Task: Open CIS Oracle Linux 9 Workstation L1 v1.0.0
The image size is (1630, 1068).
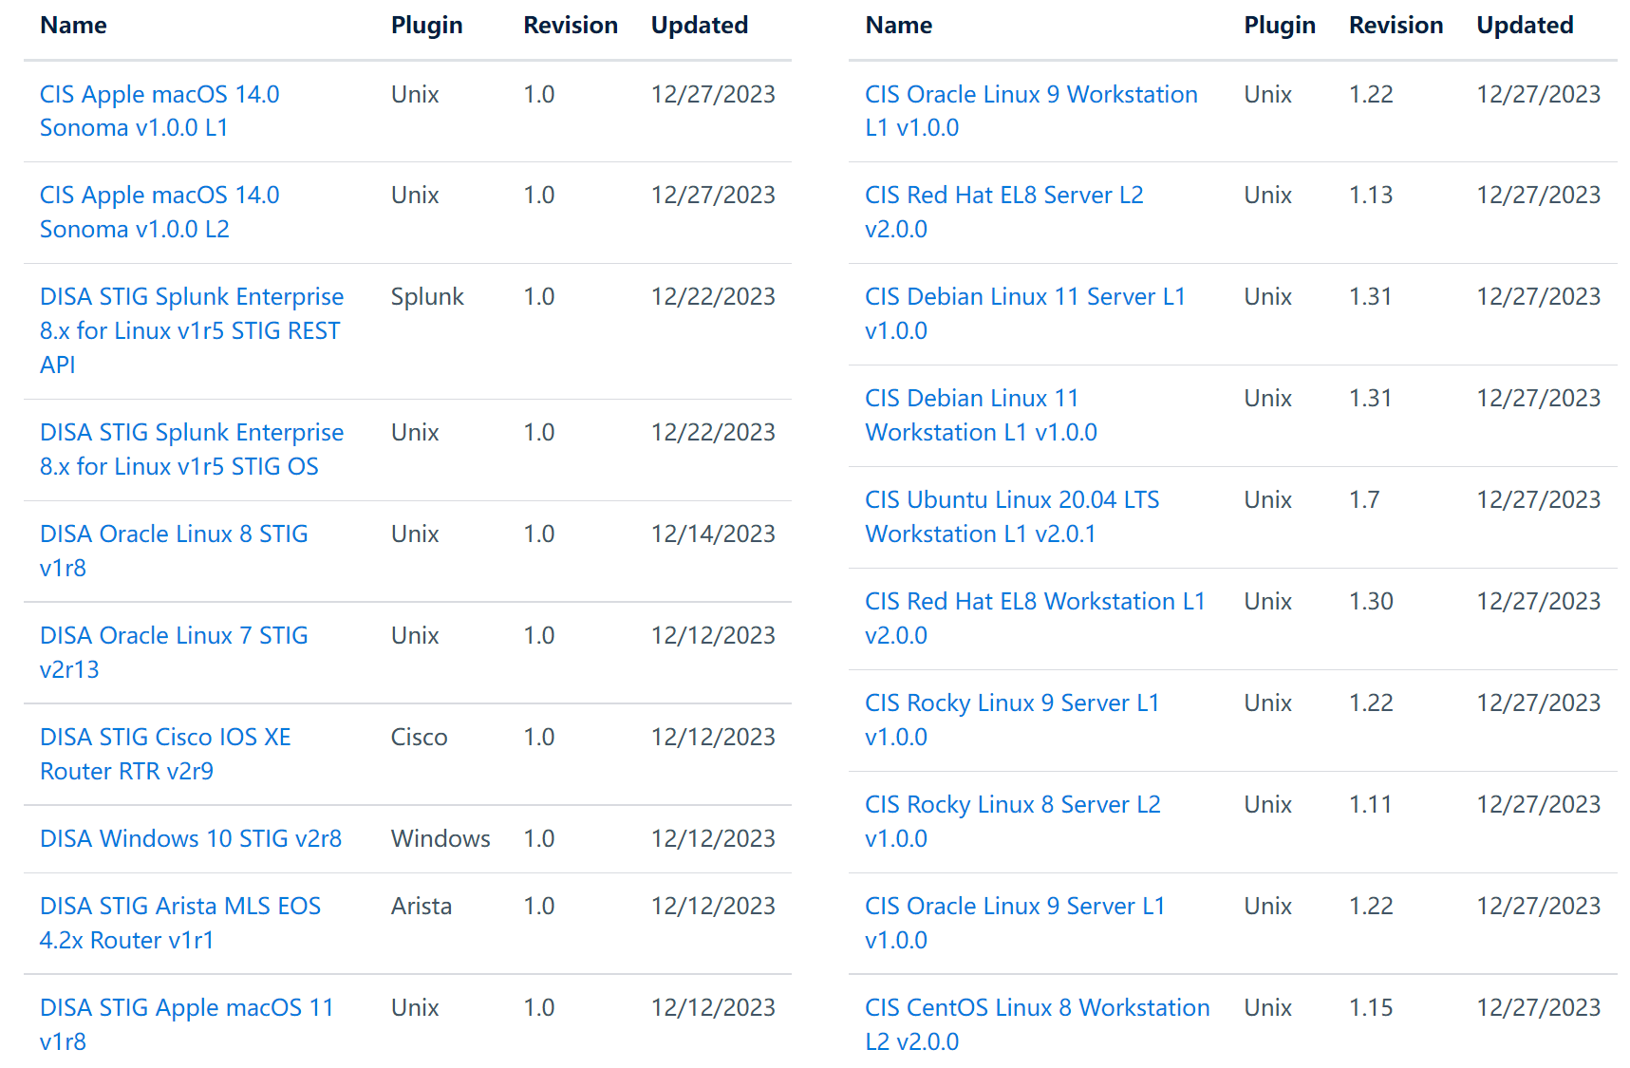Action: click(x=1031, y=111)
